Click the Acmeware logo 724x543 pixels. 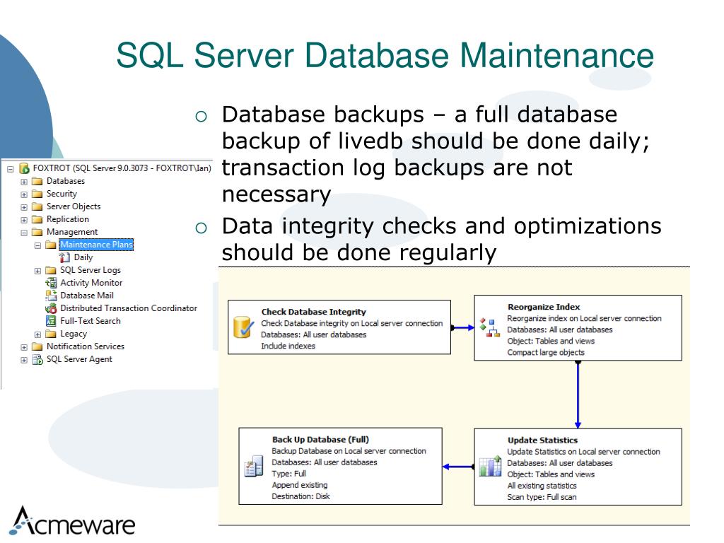(x=73, y=521)
